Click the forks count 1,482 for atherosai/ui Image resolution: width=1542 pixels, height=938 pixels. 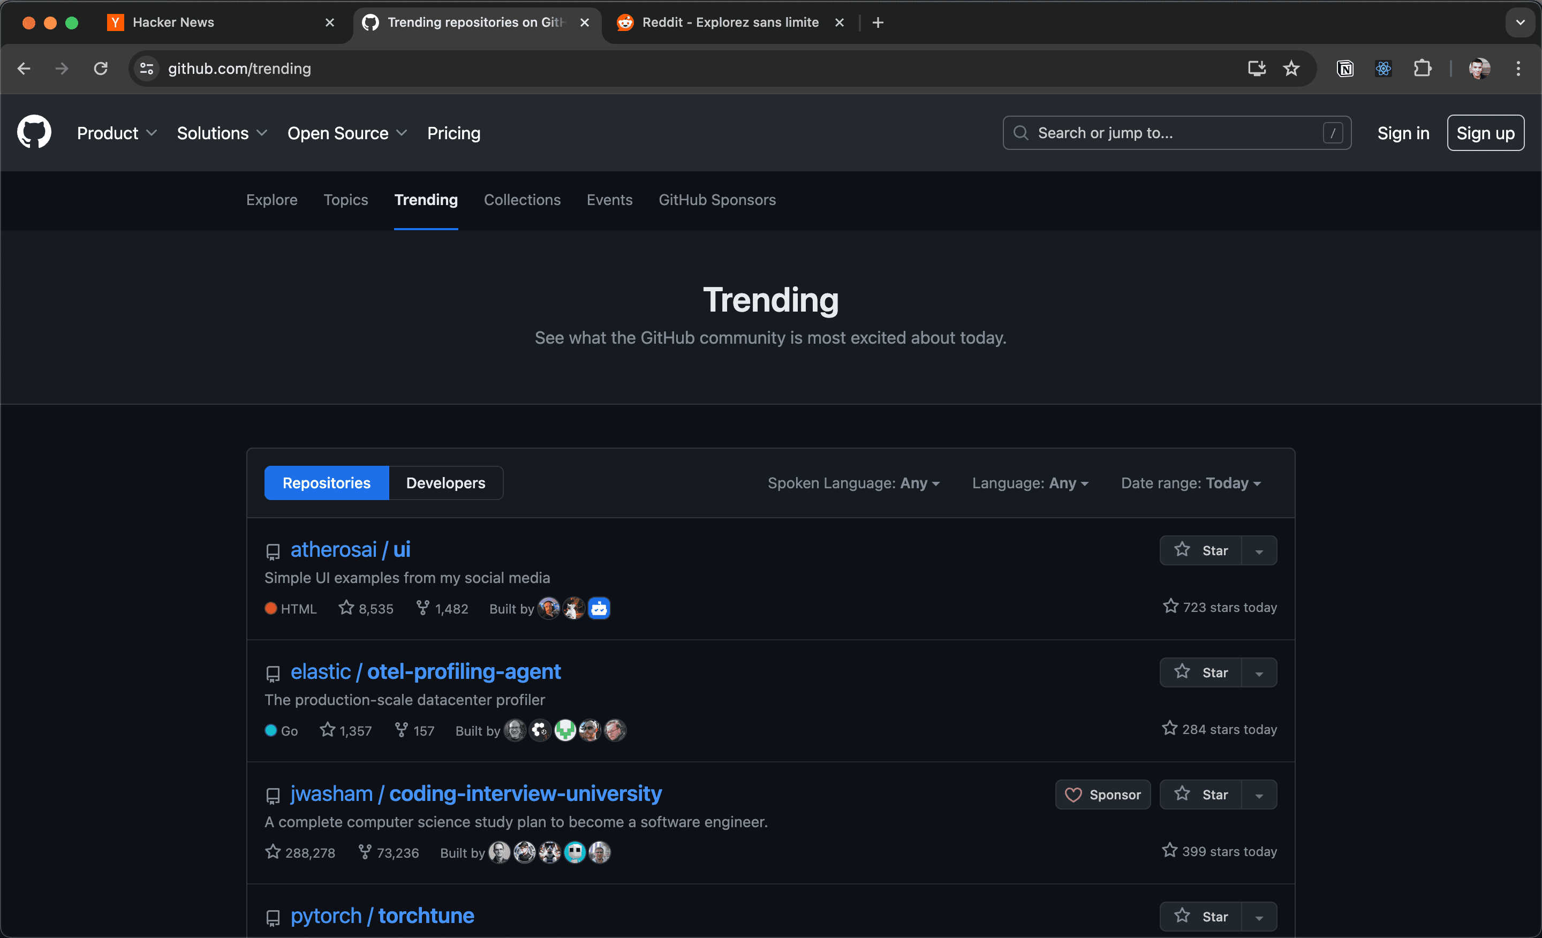click(x=442, y=608)
